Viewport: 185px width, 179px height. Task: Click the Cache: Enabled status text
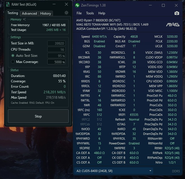click(19, 103)
